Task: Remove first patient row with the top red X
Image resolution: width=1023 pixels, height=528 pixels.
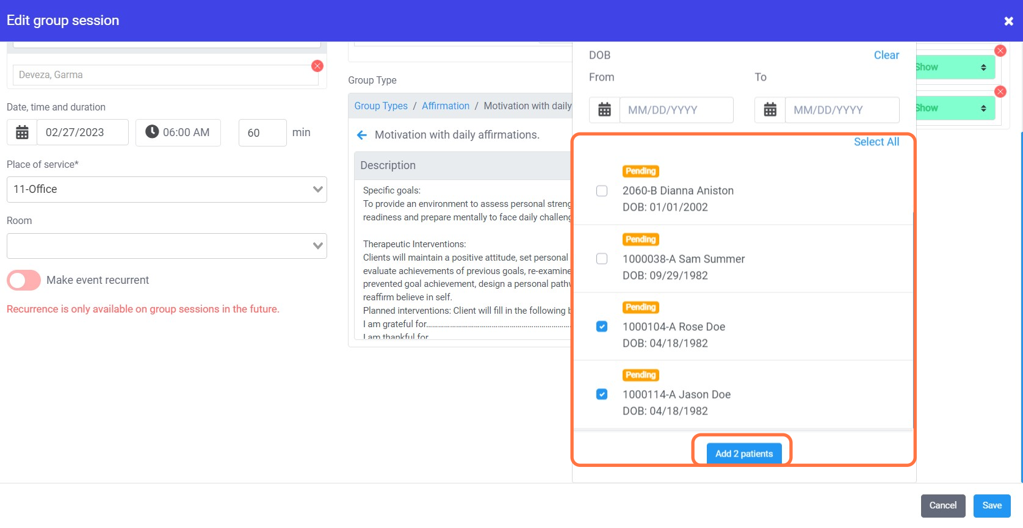Action: 1000,51
